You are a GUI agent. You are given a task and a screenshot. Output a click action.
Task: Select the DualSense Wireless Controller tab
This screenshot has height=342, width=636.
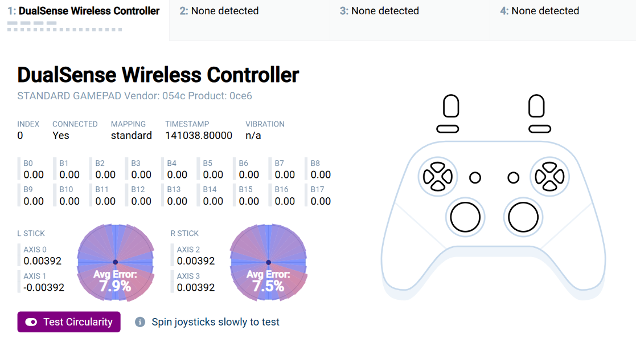click(84, 11)
